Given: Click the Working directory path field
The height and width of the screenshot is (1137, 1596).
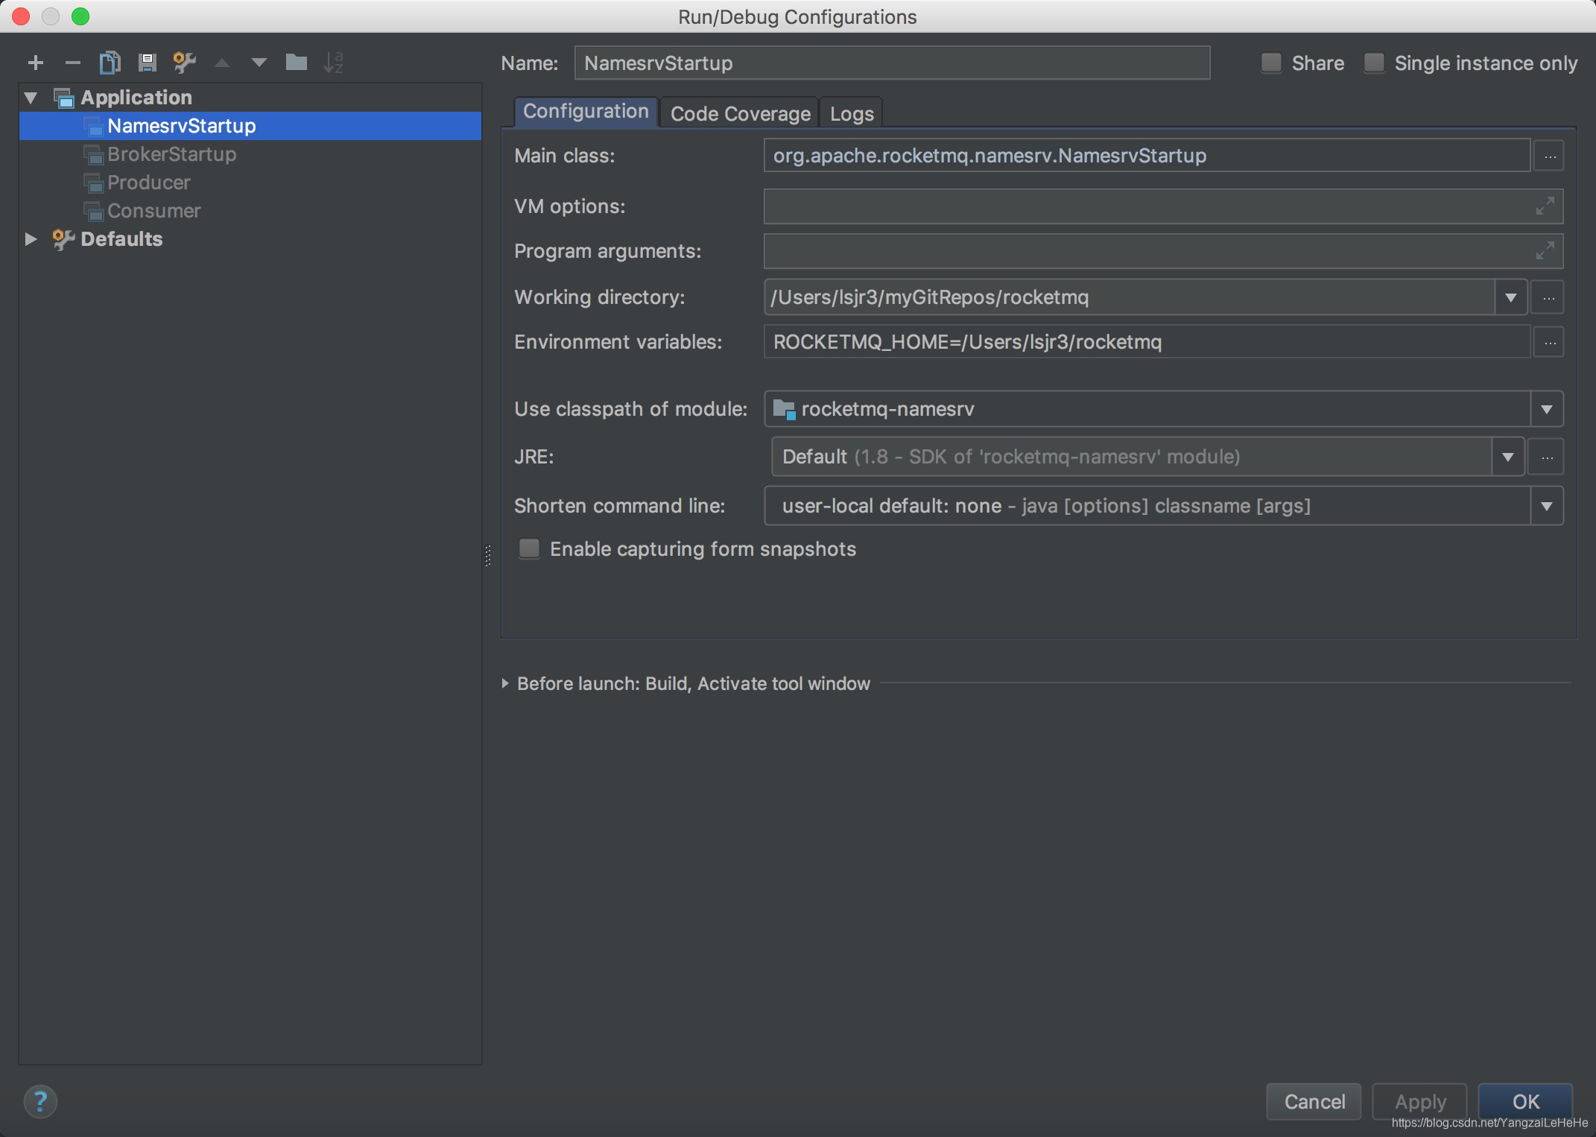Looking at the screenshot, I should pyautogui.click(x=1130, y=297).
